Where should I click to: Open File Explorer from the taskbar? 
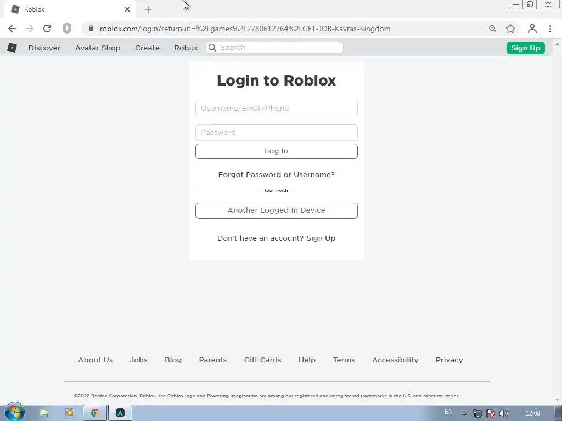coord(44,413)
